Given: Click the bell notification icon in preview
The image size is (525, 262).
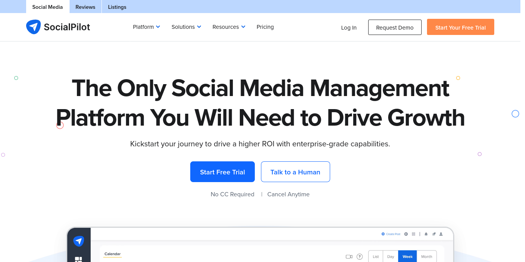Looking at the screenshot, I should [426, 234].
